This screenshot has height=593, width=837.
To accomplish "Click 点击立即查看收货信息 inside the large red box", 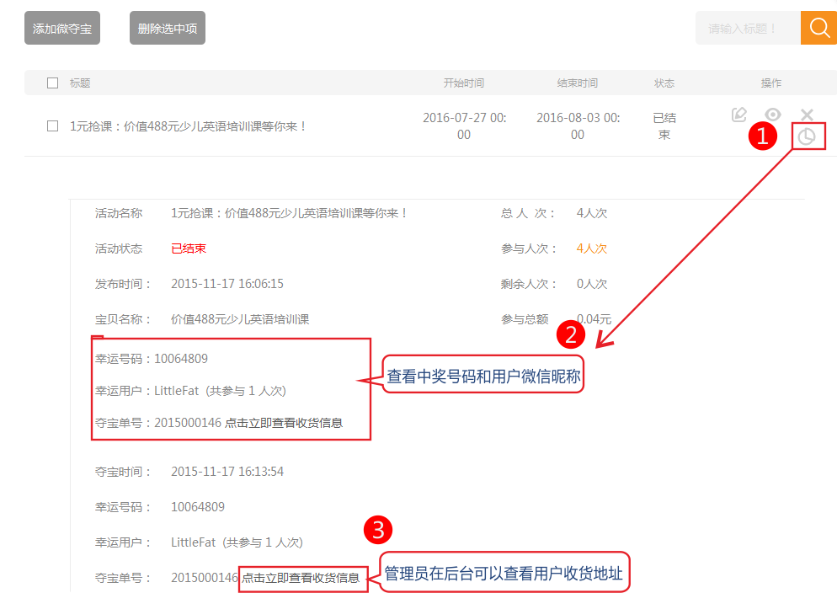I will (x=284, y=423).
